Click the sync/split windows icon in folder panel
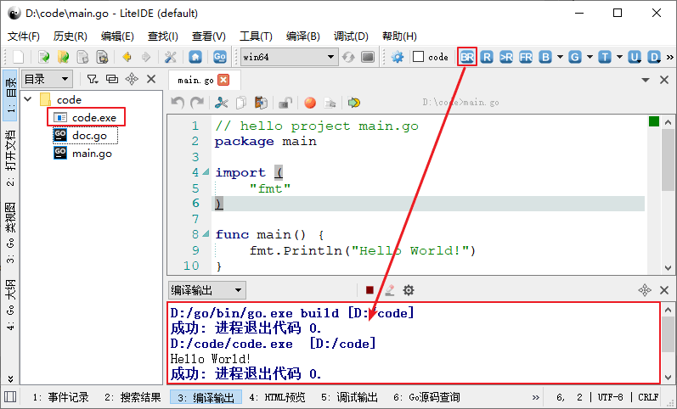The height and width of the screenshot is (409, 677). (112, 79)
